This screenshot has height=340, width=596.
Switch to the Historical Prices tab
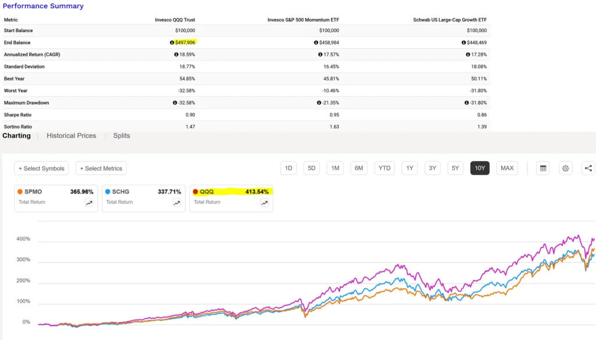(x=72, y=135)
